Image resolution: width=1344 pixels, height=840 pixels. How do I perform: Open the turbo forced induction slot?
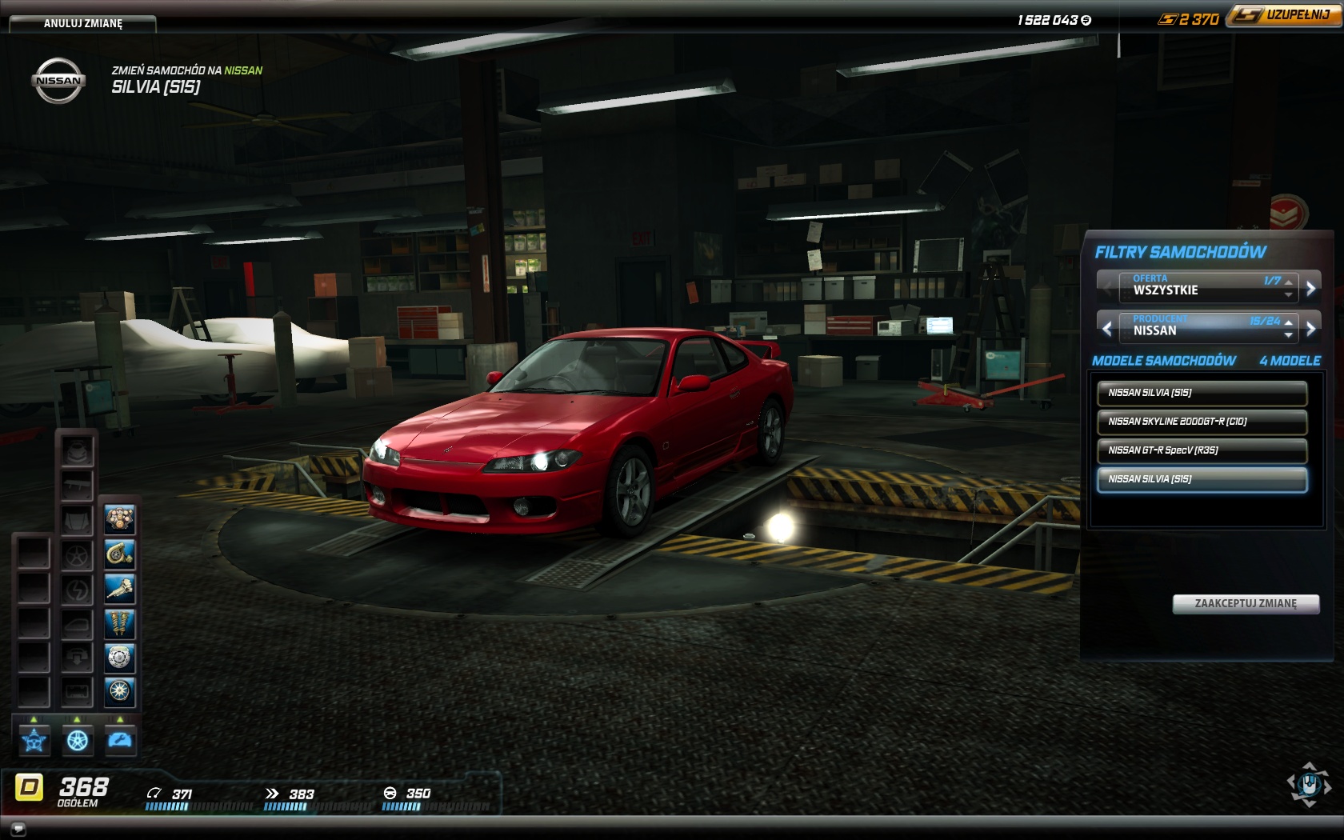(120, 554)
